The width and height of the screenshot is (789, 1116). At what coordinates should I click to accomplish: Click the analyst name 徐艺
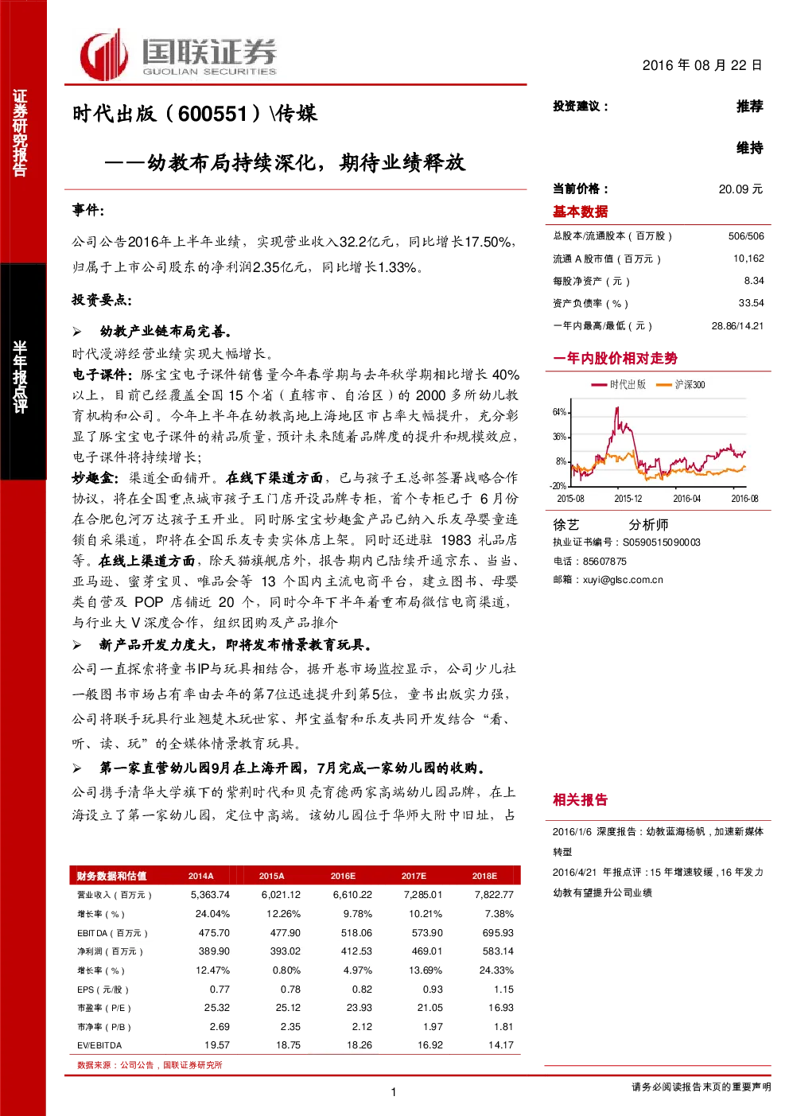[x=566, y=525]
